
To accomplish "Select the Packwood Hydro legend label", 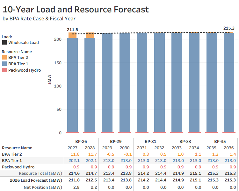I will [25, 70].
